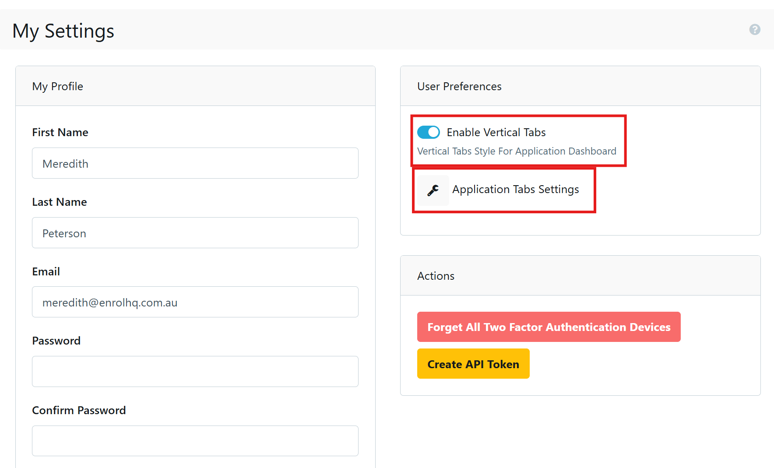Select the Last Name field containing Peterson
Screen dimensions: 774x468
pos(195,233)
